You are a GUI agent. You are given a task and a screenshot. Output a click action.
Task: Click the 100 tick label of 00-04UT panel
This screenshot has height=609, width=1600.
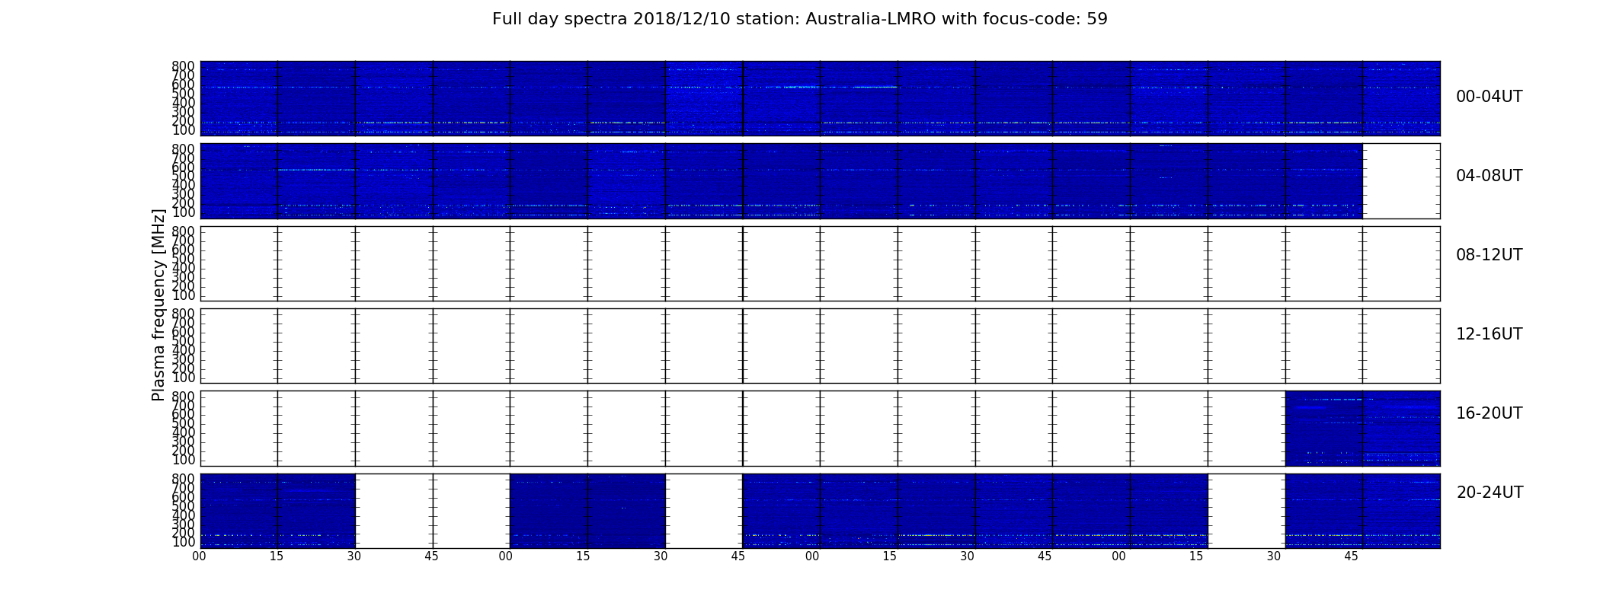[183, 131]
